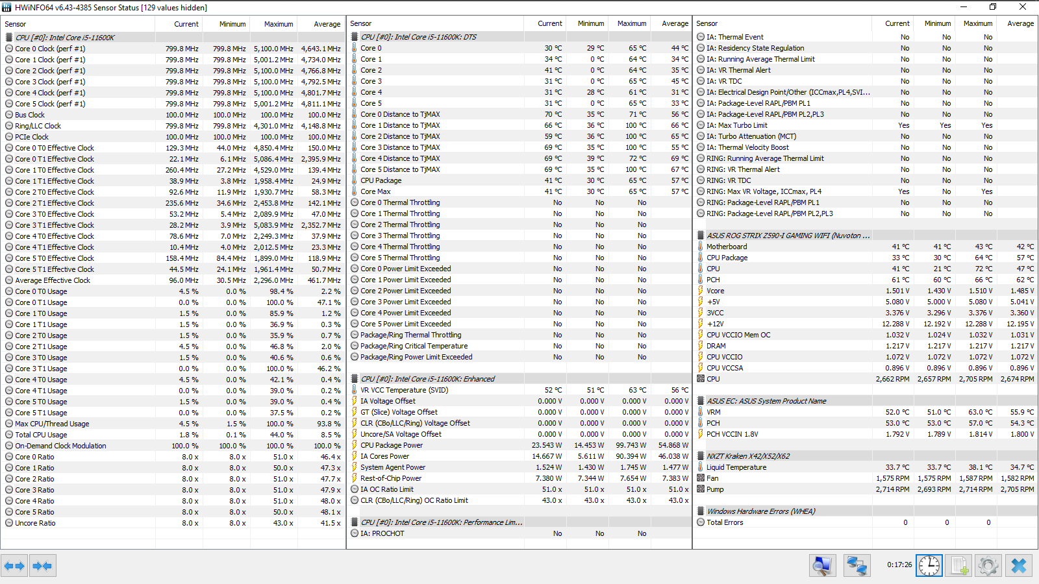Screen dimensions: 1039x584
Task: Close sensor status with the blue X button
Action: pyautogui.click(x=1019, y=566)
